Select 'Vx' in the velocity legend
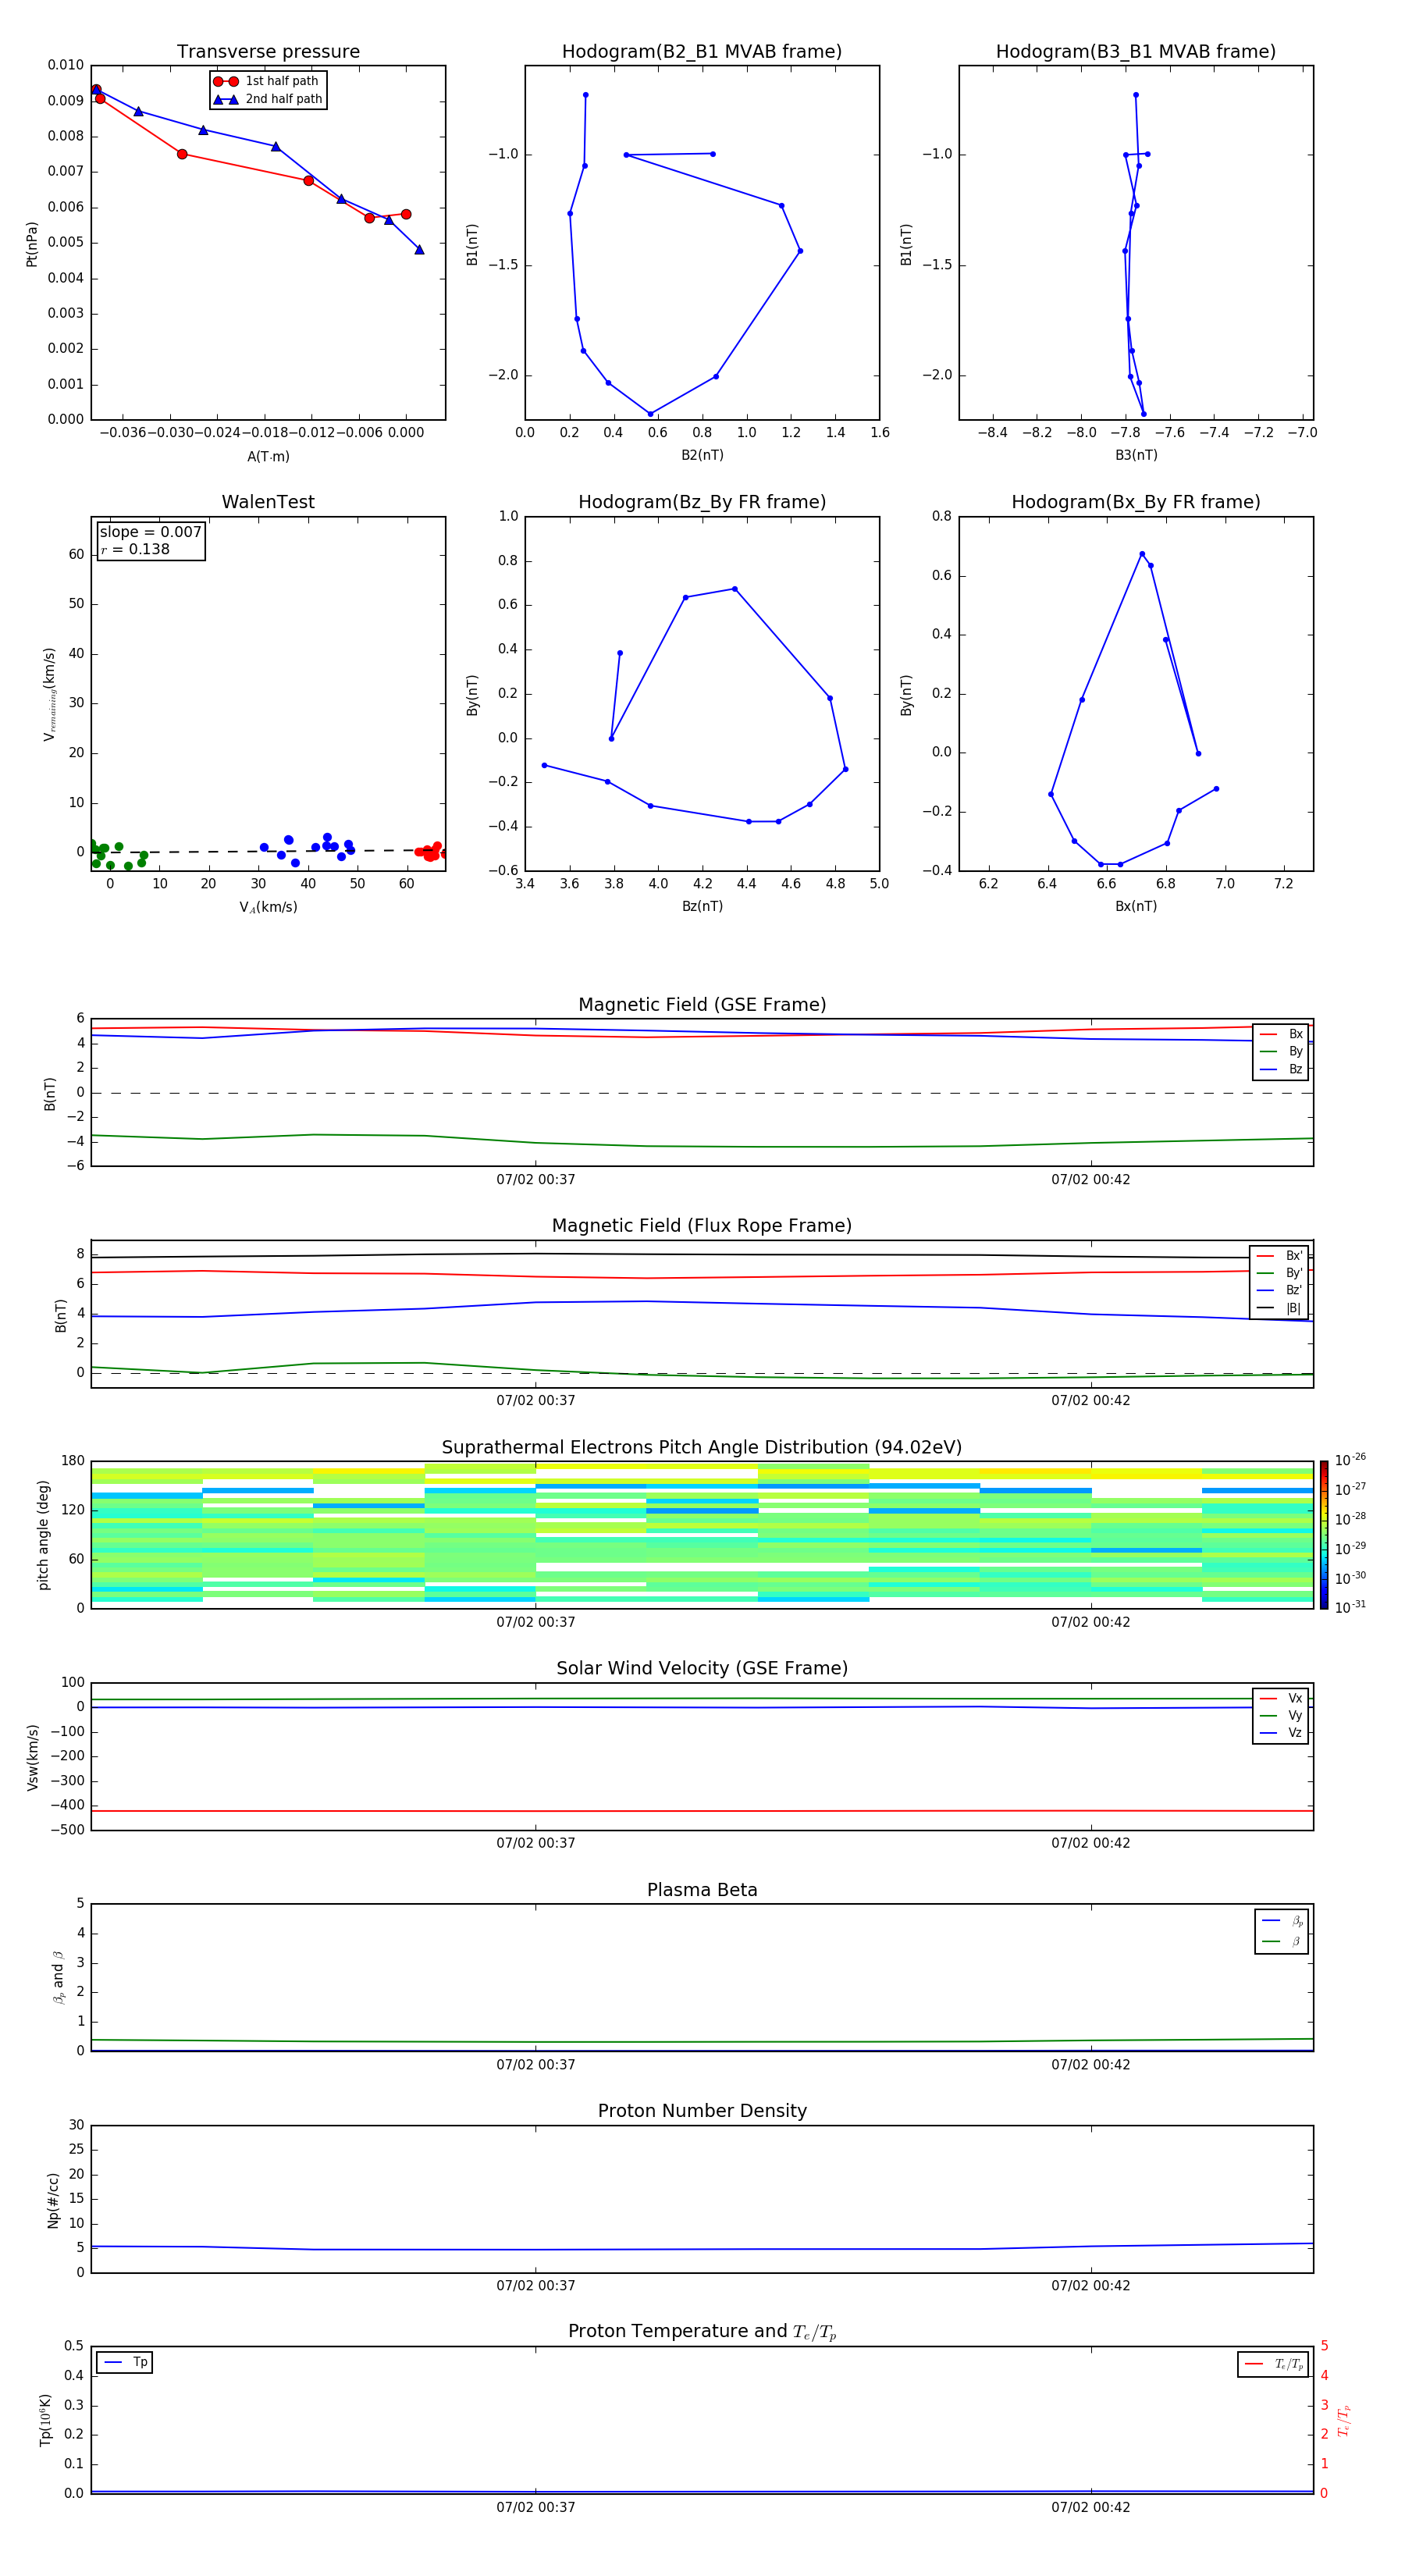This screenshot has height=2576, width=1405. [1281, 1698]
